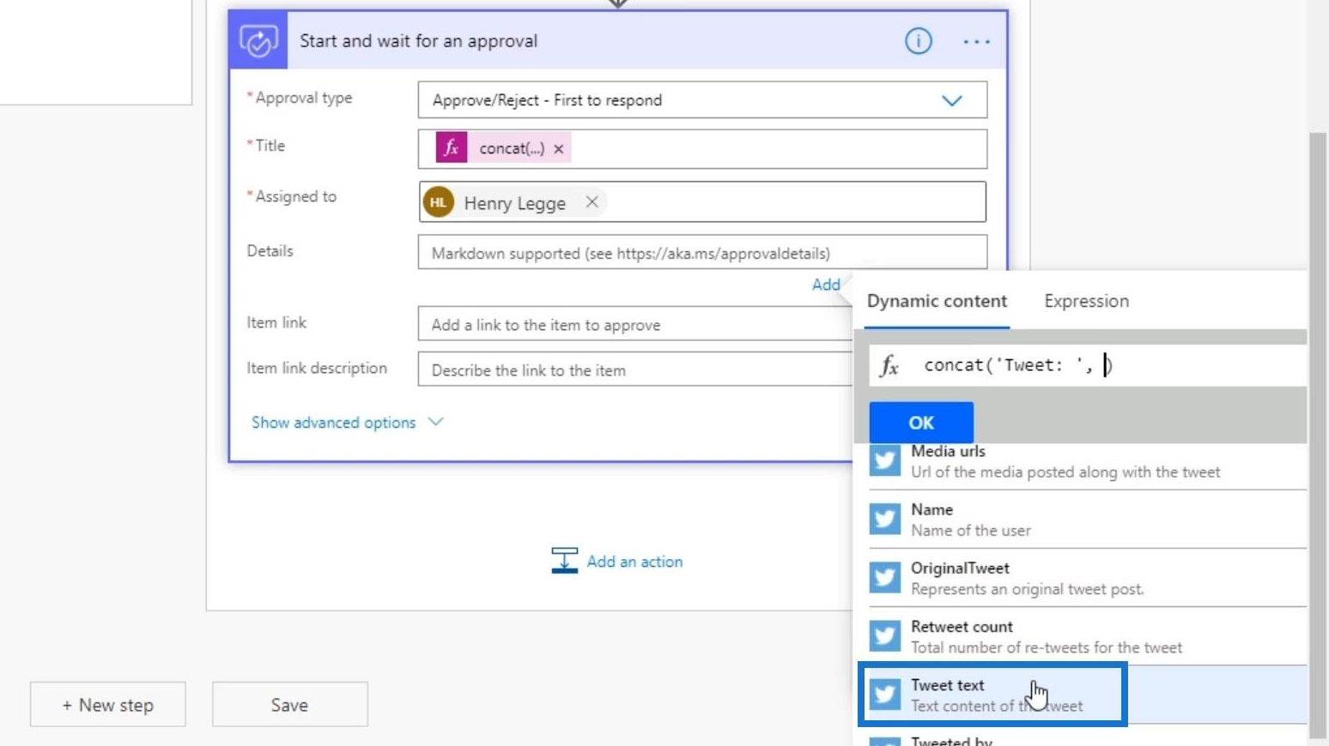Viewport: 1329px width, 746px height.
Task: Open the info icon on approval card
Action: (x=918, y=40)
